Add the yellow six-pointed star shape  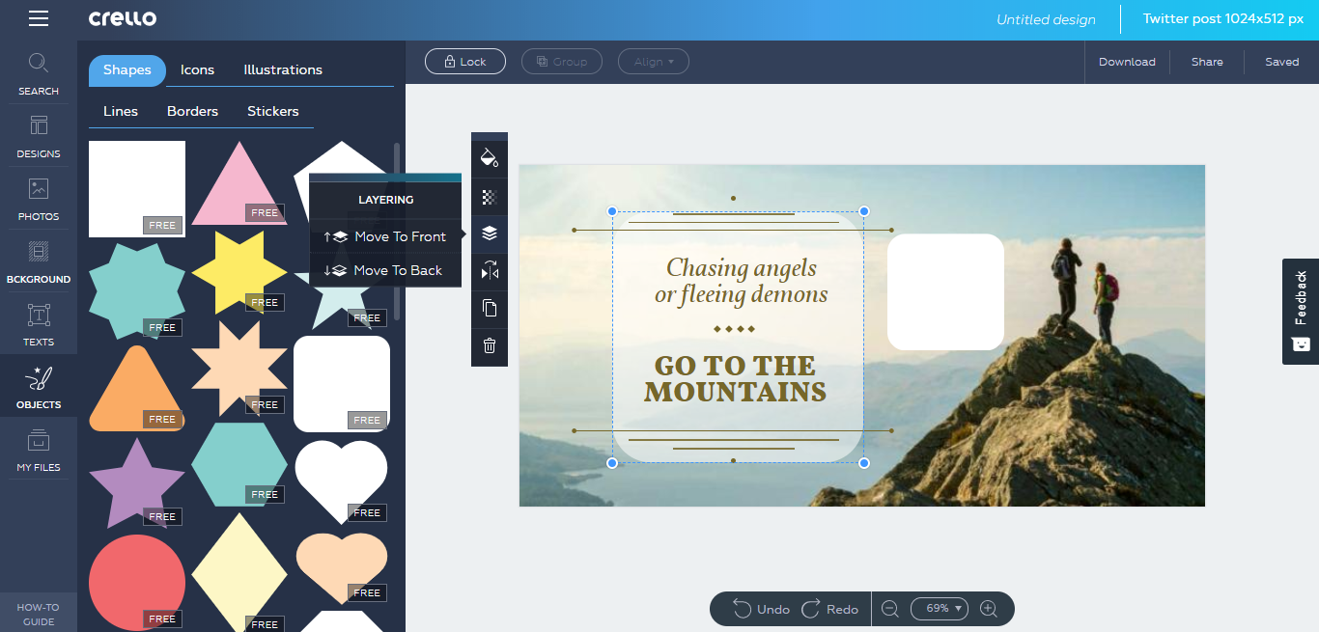[x=239, y=272]
